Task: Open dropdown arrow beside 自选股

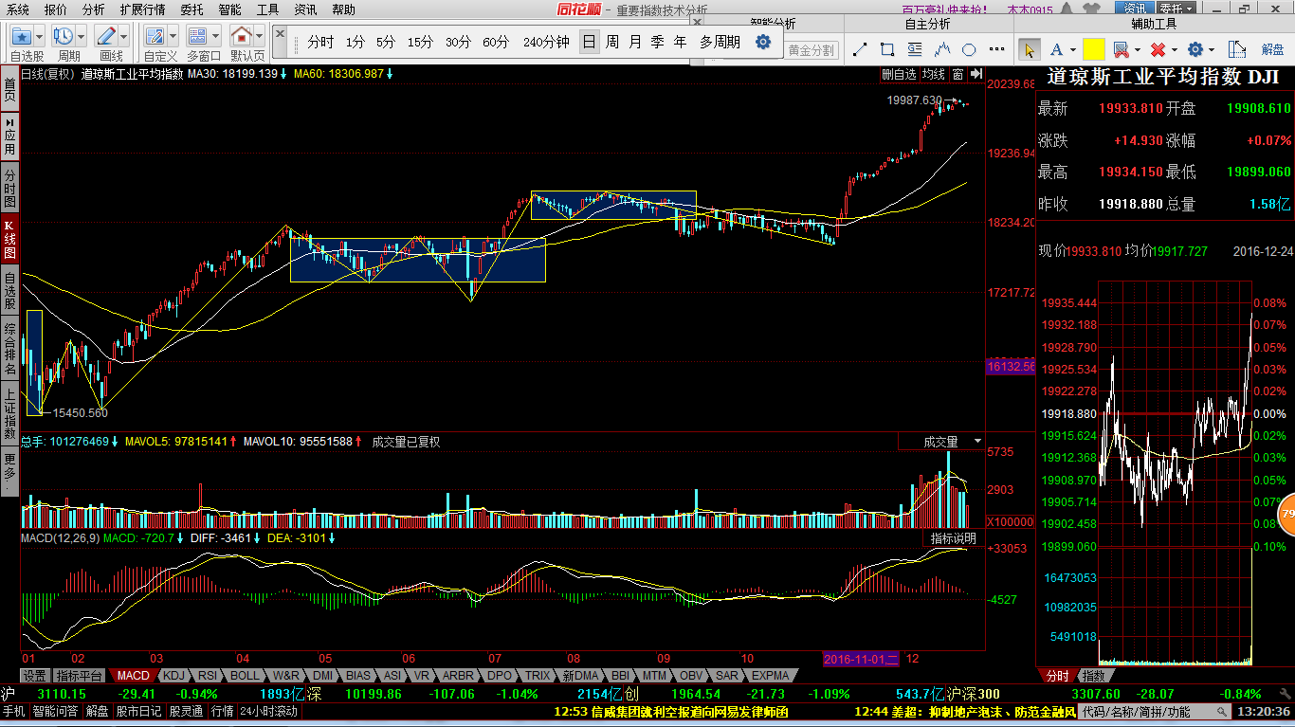Action: pyautogui.click(x=39, y=37)
